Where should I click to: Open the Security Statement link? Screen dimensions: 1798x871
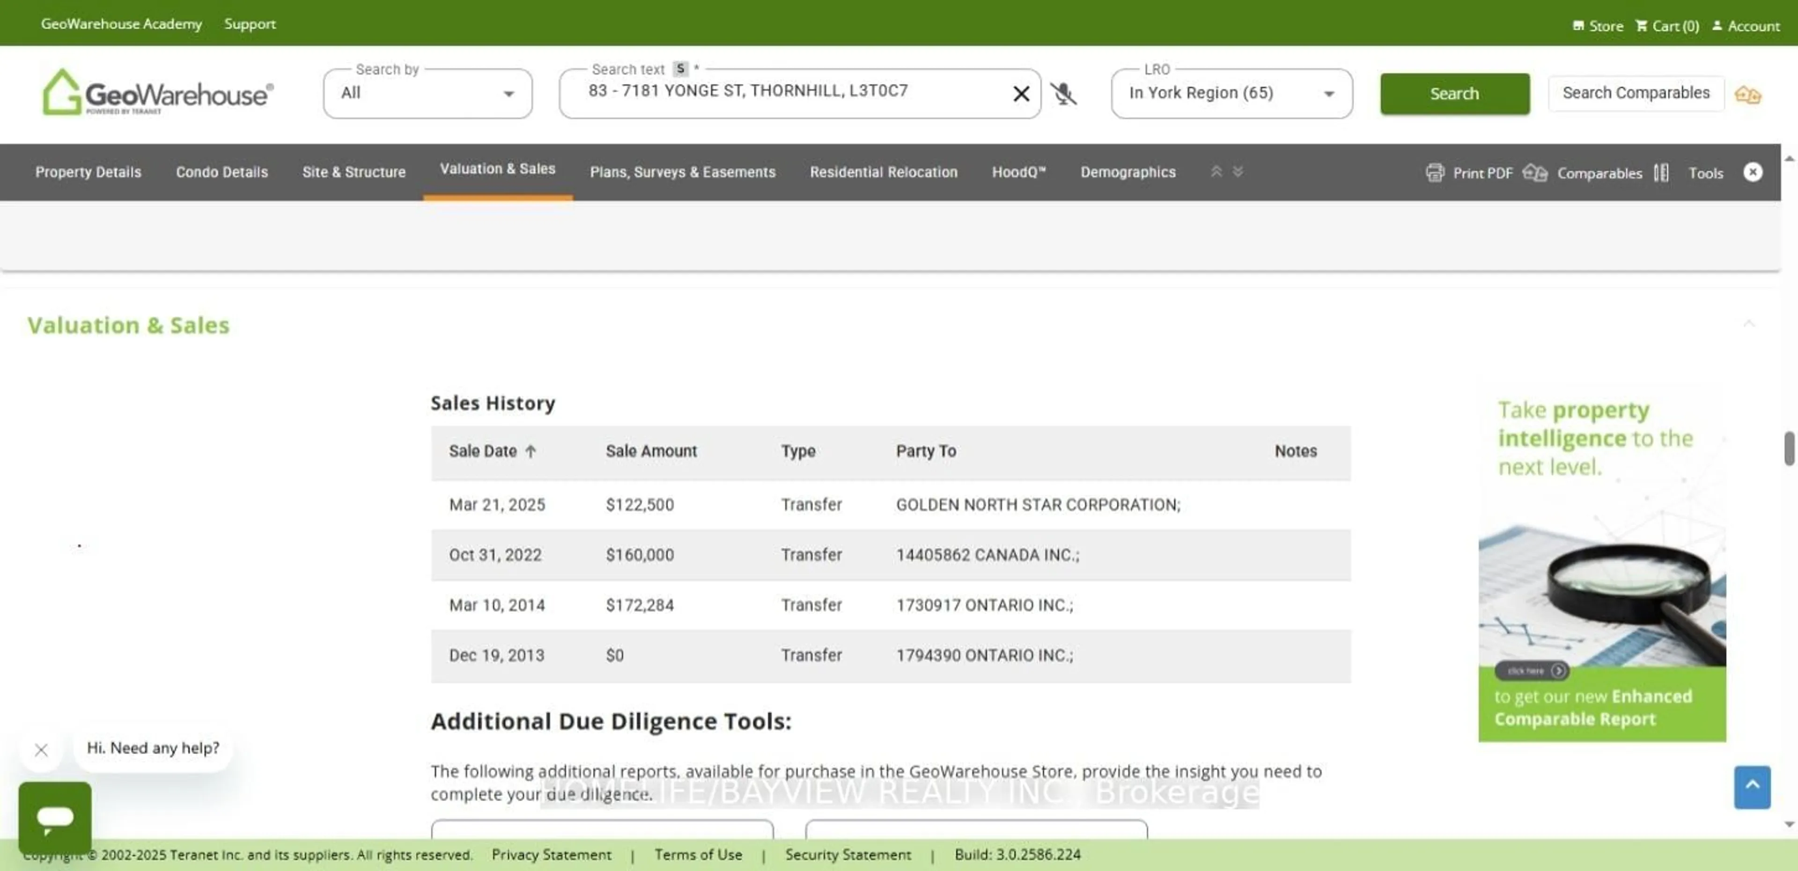(x=848, y=855)
